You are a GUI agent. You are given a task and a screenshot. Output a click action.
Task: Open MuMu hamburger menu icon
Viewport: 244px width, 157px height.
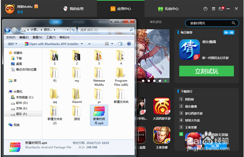point(214,9)
